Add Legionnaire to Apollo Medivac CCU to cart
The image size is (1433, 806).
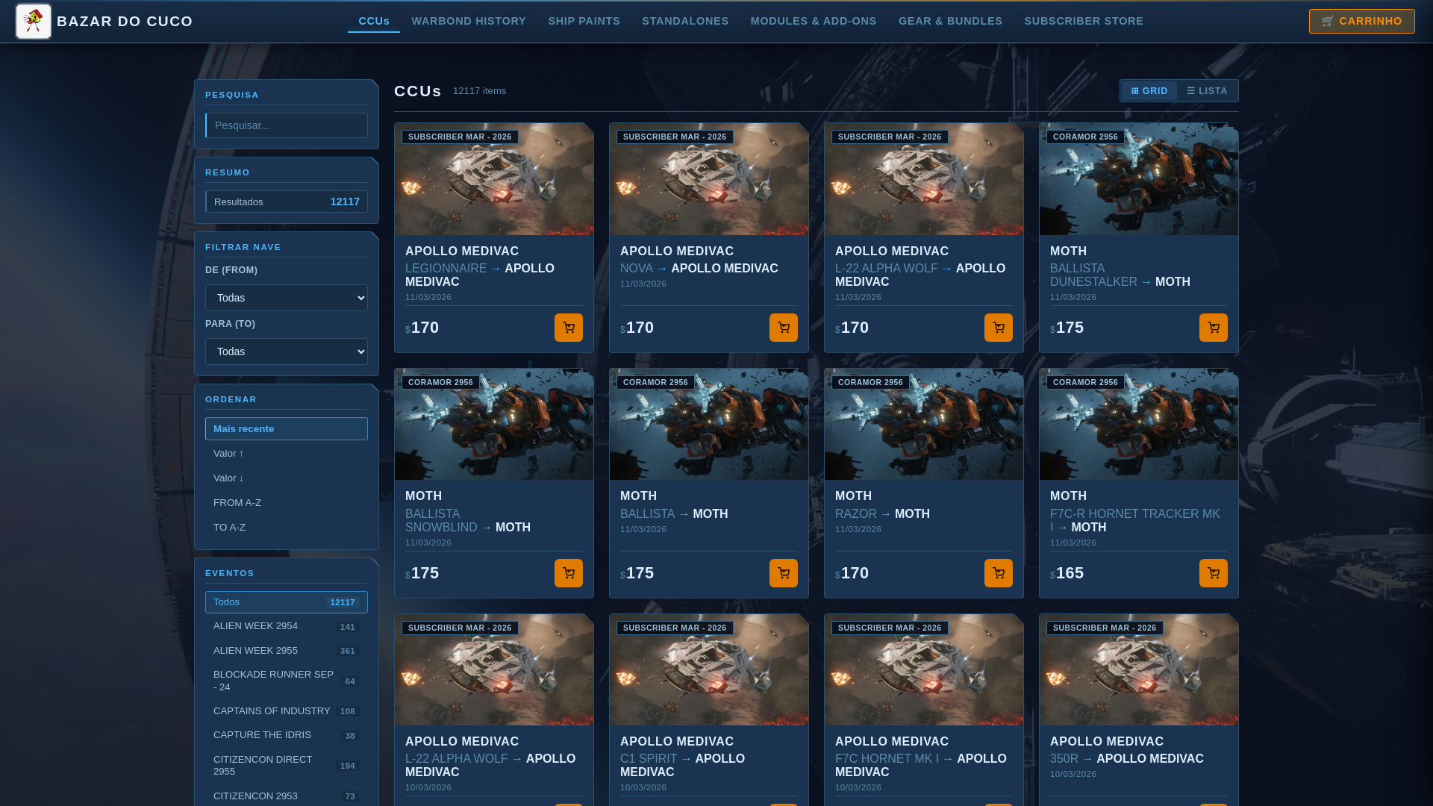point(569,328)
